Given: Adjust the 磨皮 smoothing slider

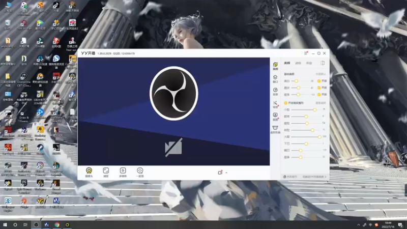Looking at the screenshot, I should tap(299, 88).
